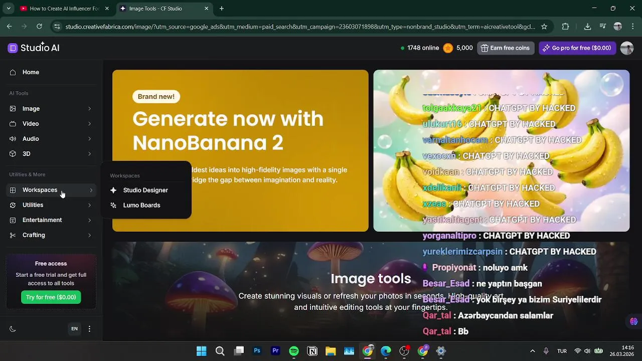Screen dimensions: 642x361
Task: Click the Image tool icon in sidebar
Action: tap(13, 109)
